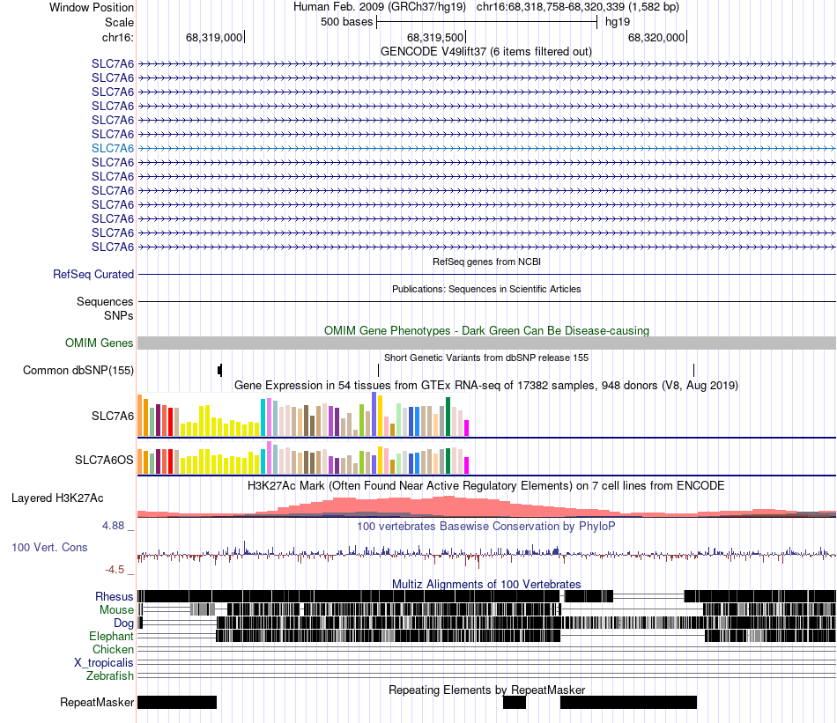Click the 68,319,500 ruler position
The image size is (837, 723).
[x=435, y=37]
